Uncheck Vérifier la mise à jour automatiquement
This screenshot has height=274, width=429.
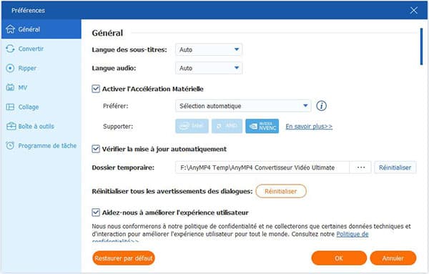click(x=96, y=150)
